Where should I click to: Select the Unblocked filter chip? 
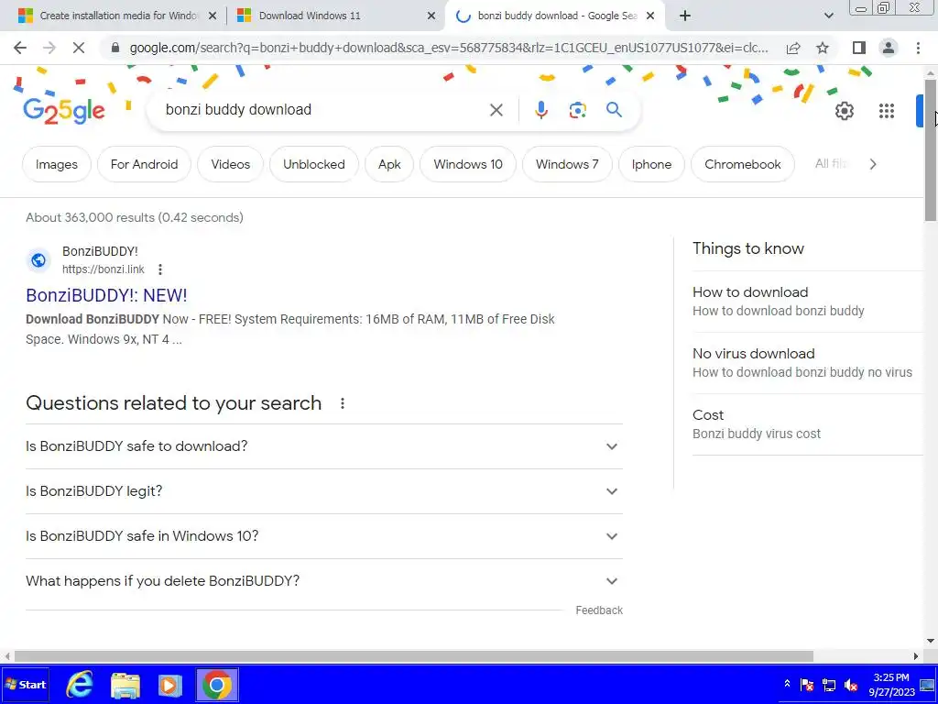click(x=314, y=164)
